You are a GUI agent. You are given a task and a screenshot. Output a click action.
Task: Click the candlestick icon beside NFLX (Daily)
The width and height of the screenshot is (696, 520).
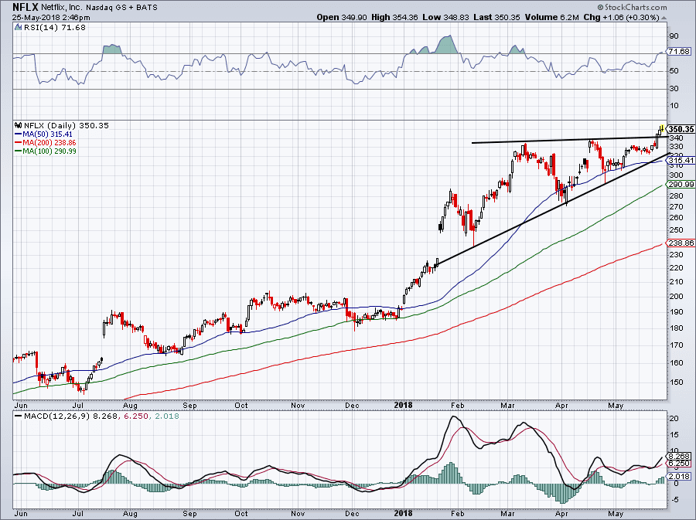coord(19,125)
